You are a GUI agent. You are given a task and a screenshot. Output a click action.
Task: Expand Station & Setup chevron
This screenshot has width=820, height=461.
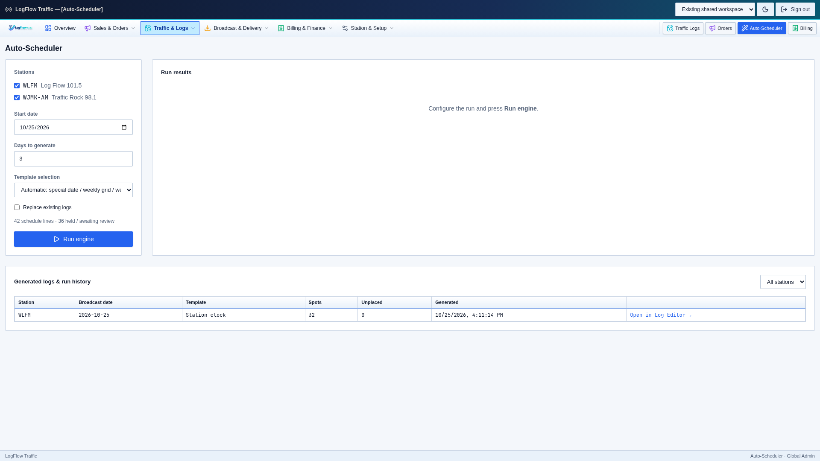point(392,28)
